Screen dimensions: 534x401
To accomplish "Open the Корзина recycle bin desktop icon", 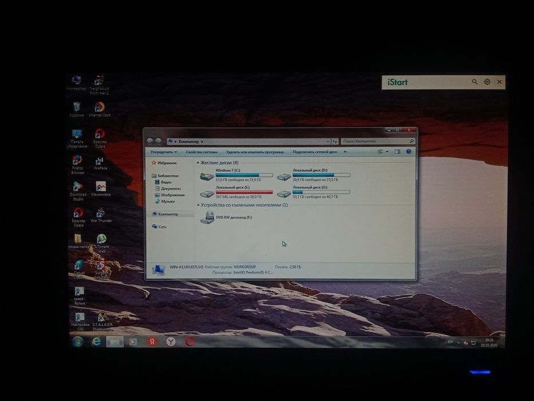I will coord(77,109).
